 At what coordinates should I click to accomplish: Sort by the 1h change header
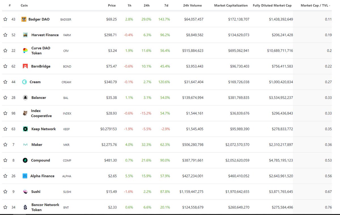129,5
